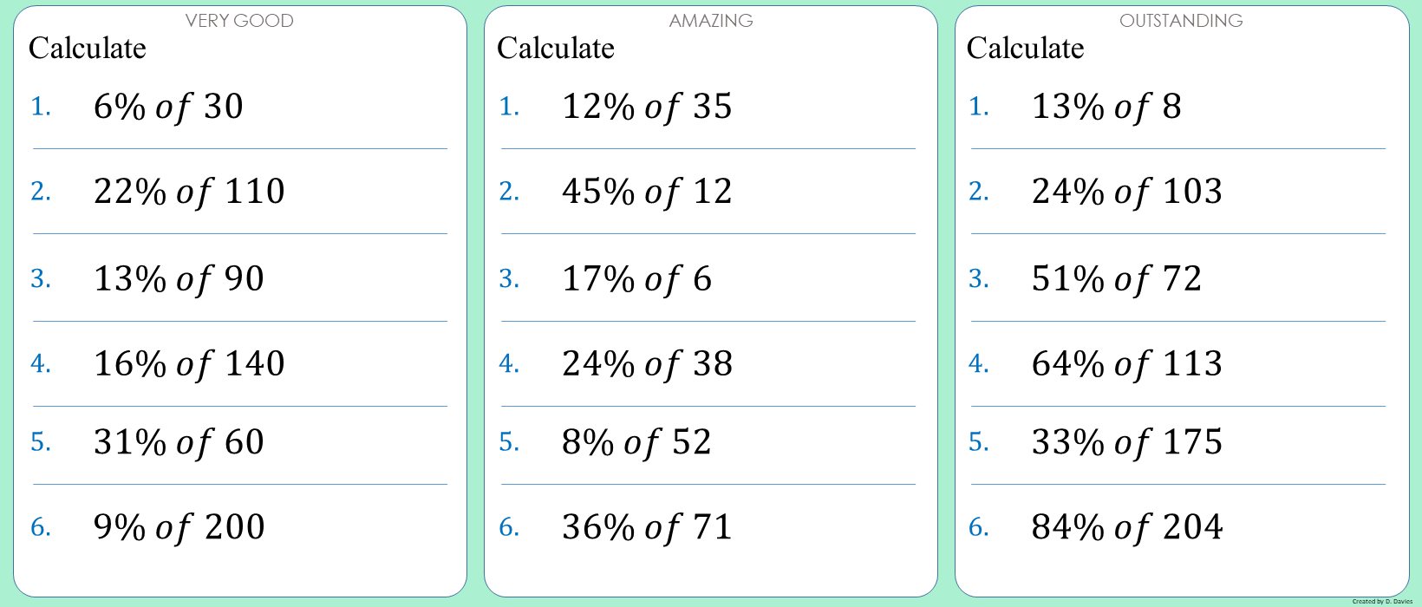Click the AMAZING heading label
This screenshot has height=607, width=1422.
coord(711,21)
